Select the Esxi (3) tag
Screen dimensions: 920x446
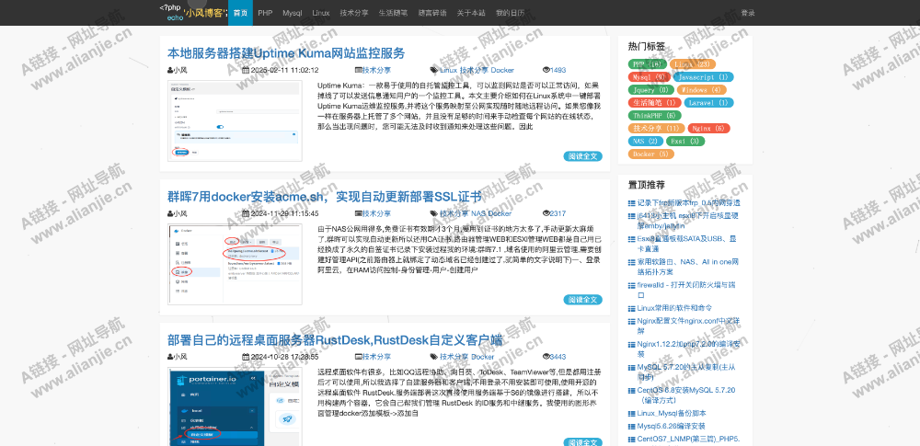[686, 142]
